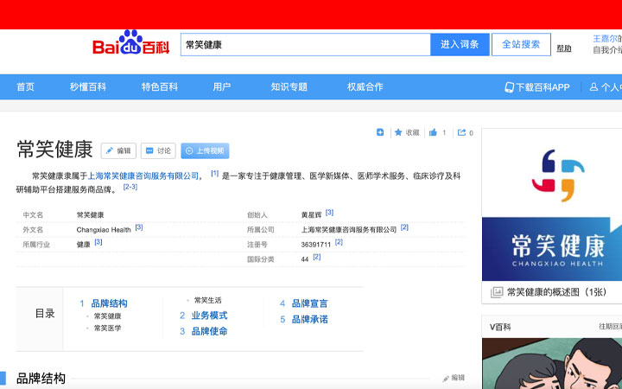The height and width of the screenshot is (389, 622).
Task: Follow the 上海常笑健康咨询服务有限公司 link
Action: point(143,175)
